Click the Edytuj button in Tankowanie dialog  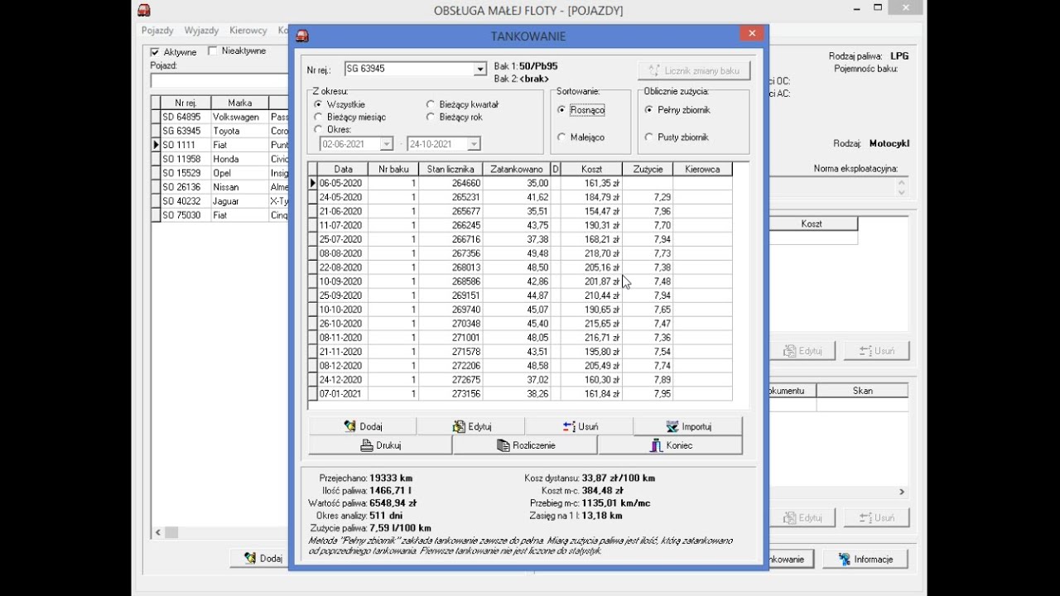click(x=471, y=426)
